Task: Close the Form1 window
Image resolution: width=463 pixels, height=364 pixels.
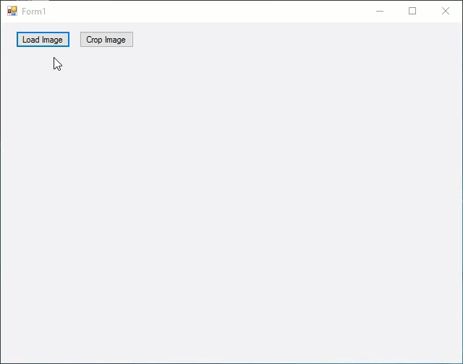Action: (446, 12)
